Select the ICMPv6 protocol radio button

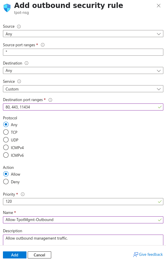(6, 155)
